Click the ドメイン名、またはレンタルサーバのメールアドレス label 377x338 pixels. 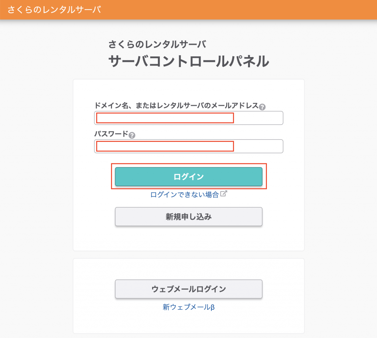click(x=176, y=105)
